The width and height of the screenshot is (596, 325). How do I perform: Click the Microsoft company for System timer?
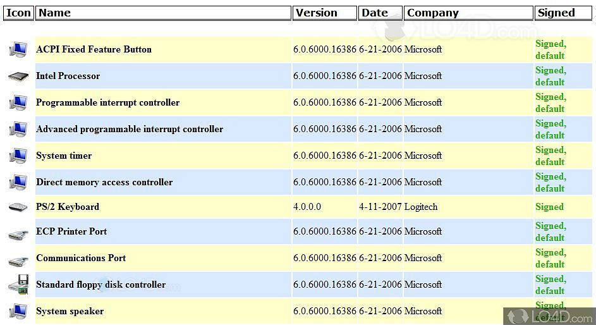coord(423,156)
